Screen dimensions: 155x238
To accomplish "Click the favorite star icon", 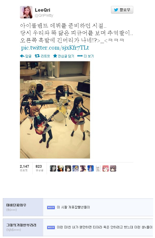I will [55, 56].
